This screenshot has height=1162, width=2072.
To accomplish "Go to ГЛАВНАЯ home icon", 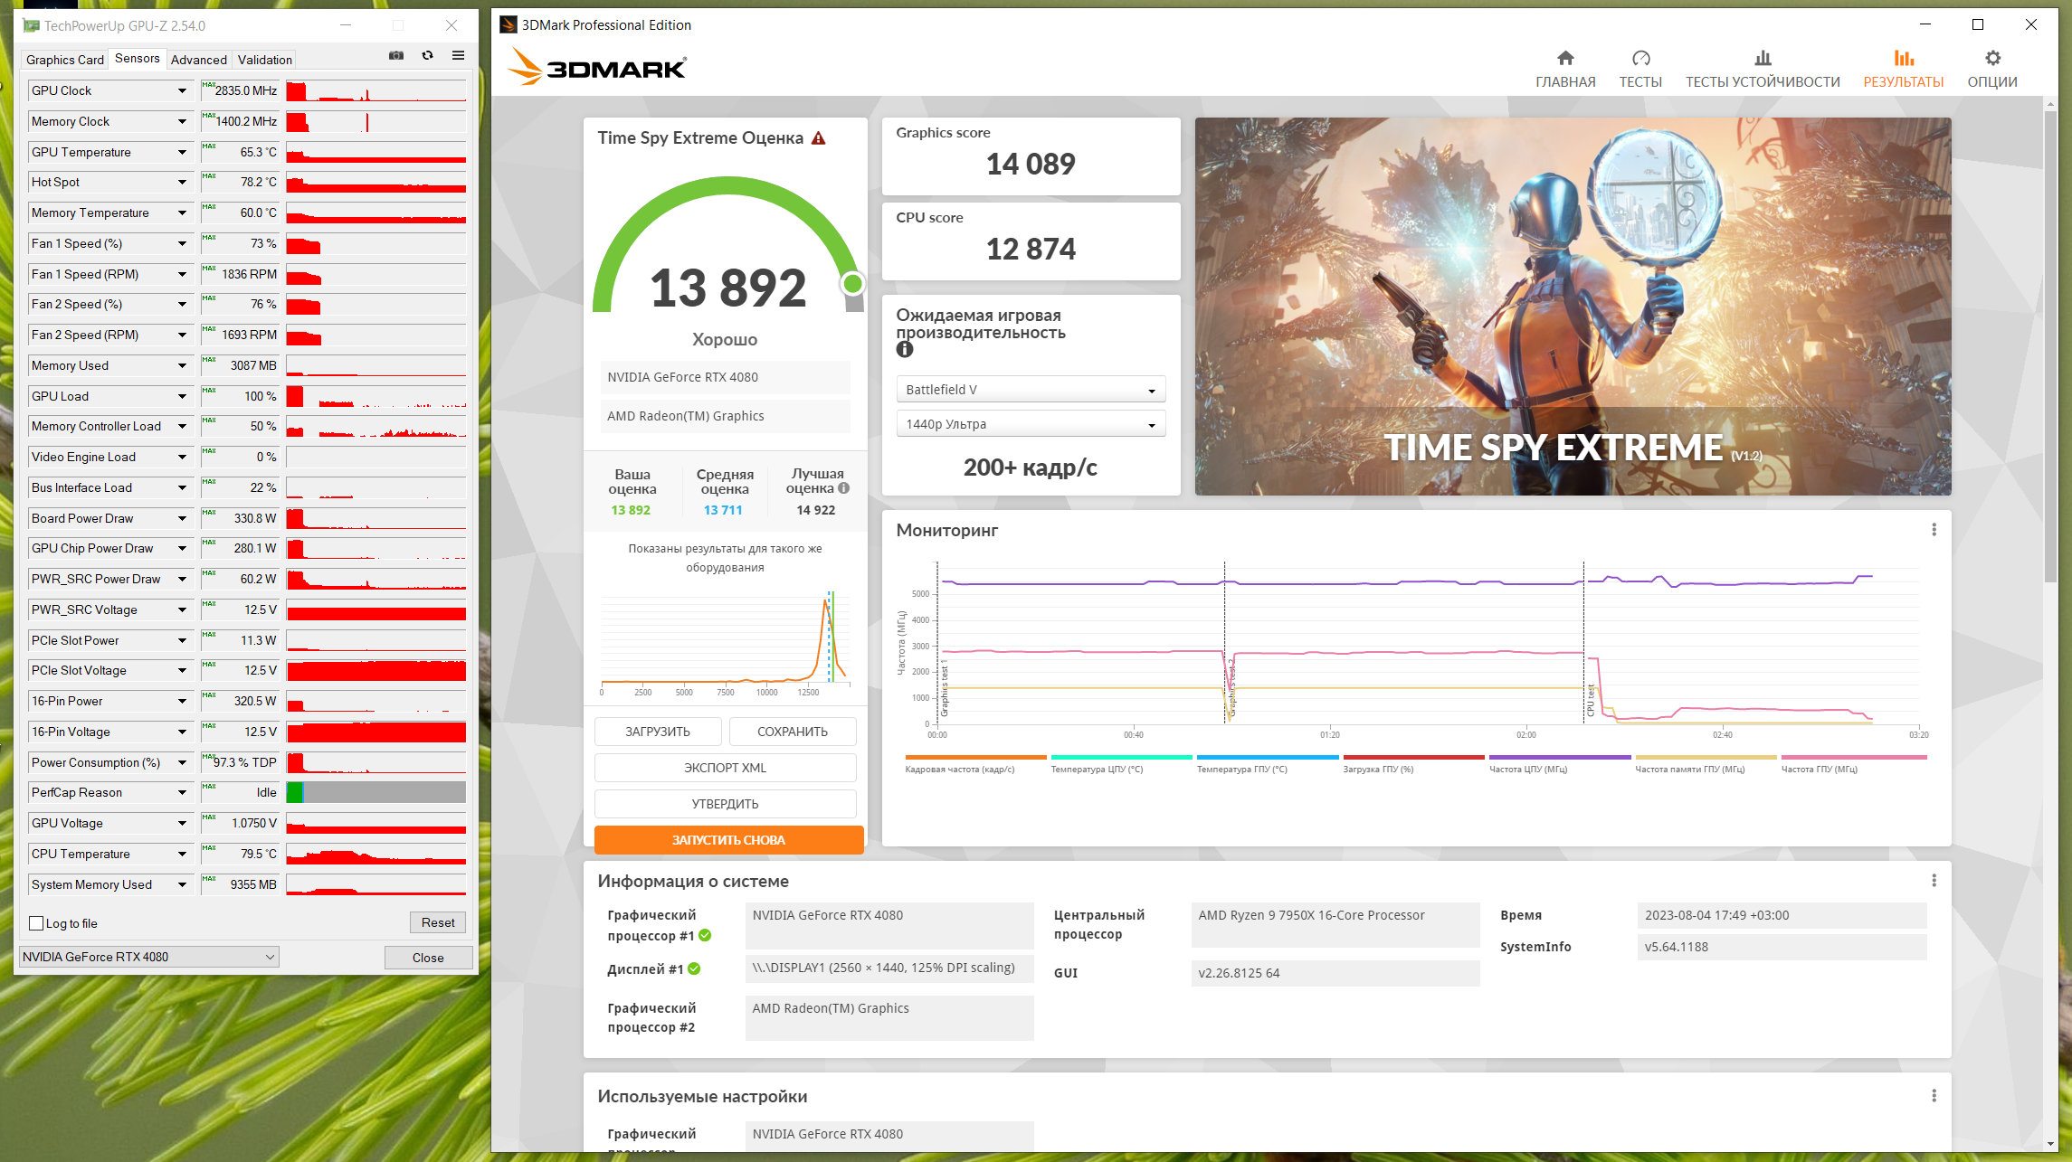I will 1564,59.
